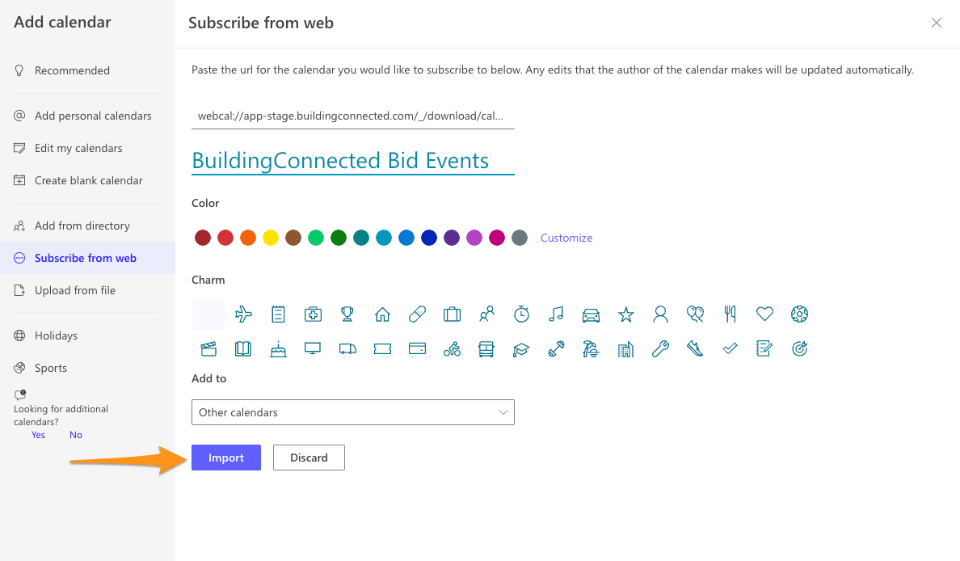Click the webcal URL input field
960x561 pixels.
pos(352,116)
